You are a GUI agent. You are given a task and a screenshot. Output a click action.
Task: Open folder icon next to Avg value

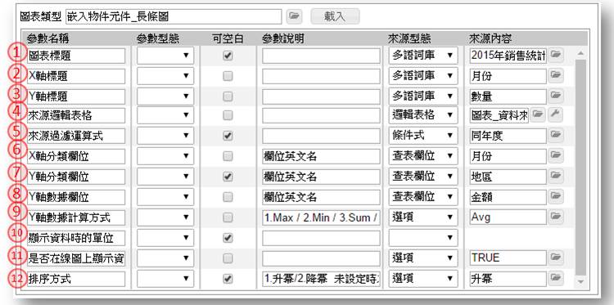(555, 216)
